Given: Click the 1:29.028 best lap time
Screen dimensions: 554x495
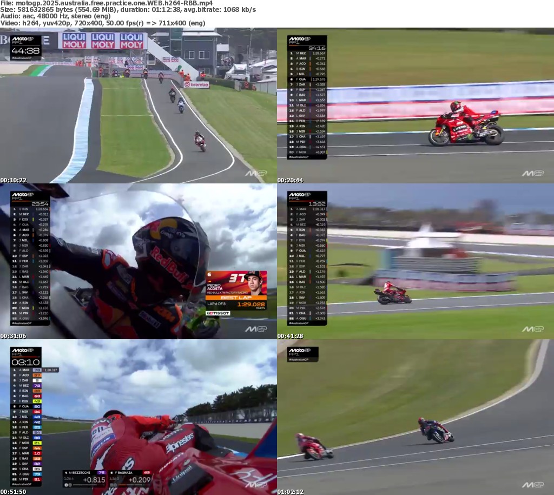Looking at the screenshot, I should pyautogui.click(x=250, y=305).
